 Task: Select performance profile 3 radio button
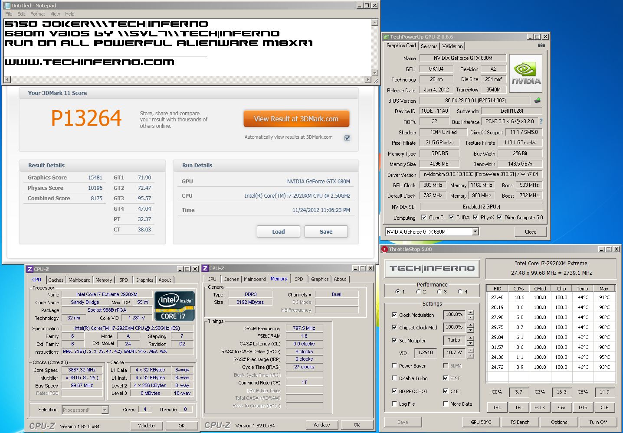[439, 292]
